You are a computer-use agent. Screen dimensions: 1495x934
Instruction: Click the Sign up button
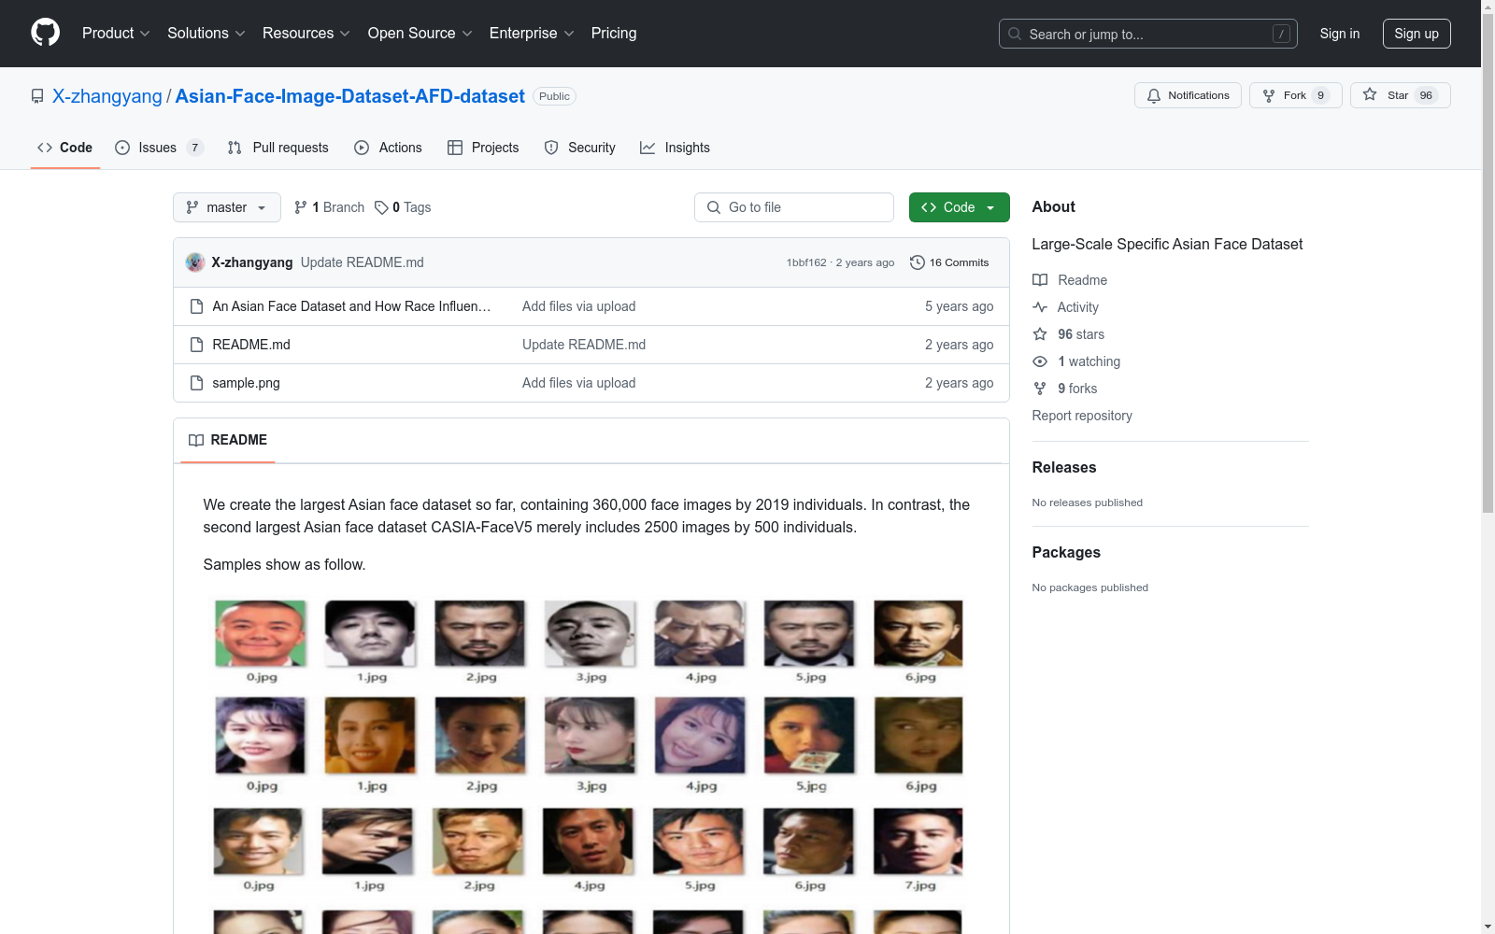coord(1416,34)
